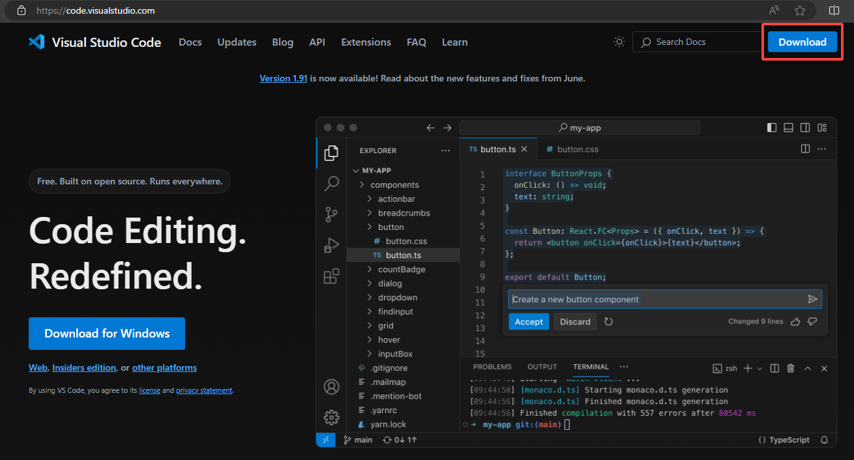
Task: Click the Visual Studio Code logo icon
Action: [x=37, y=42]
